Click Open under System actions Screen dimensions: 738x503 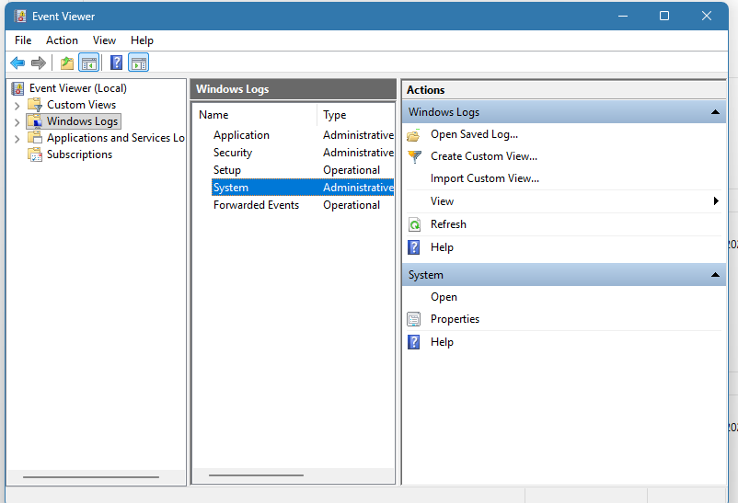[444, 297]
